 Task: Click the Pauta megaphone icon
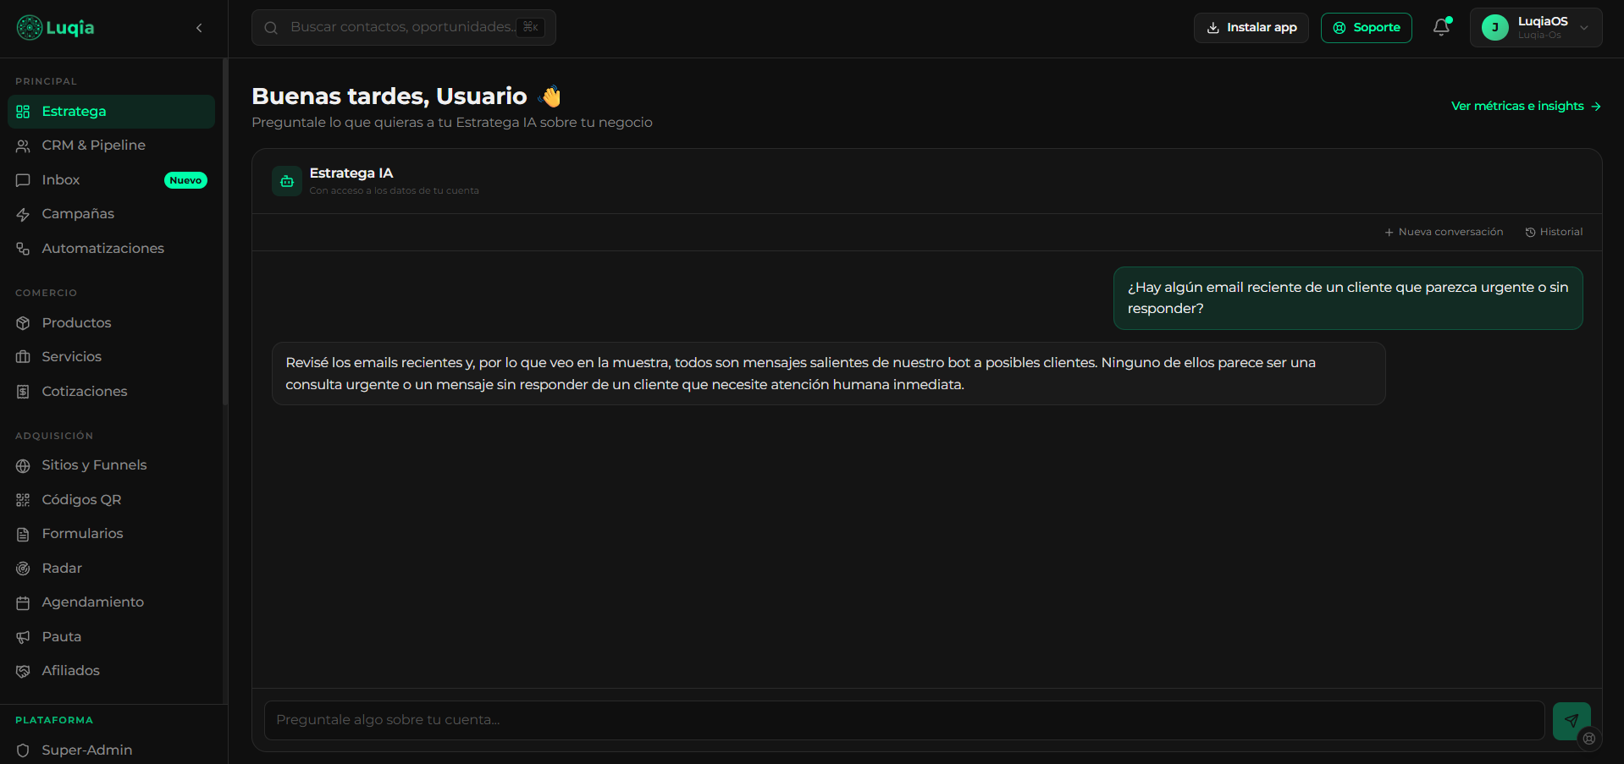(23, 637)
